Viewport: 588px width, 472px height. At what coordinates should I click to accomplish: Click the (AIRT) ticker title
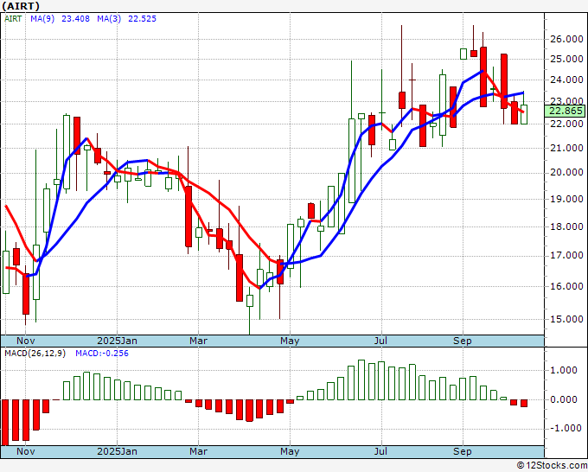pyautogui.click(x=20, y=6)
